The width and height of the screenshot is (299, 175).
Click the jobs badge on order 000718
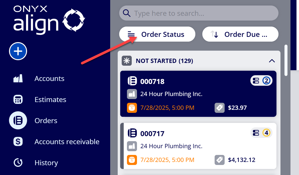click(x=261, y=80)
